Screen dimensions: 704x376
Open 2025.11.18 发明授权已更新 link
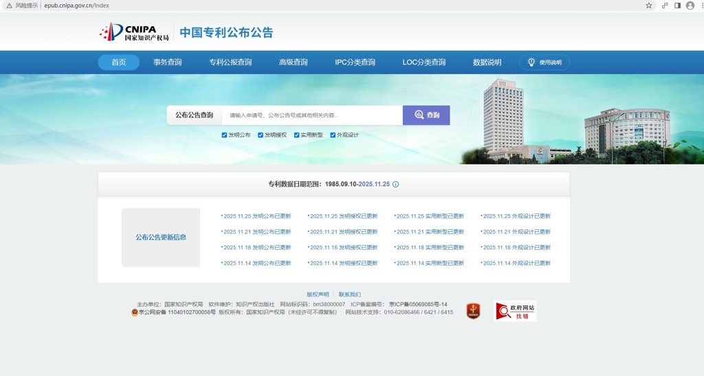click(344, 248)
